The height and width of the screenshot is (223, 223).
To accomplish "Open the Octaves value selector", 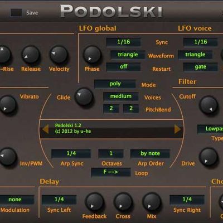I will pos(111,153).
